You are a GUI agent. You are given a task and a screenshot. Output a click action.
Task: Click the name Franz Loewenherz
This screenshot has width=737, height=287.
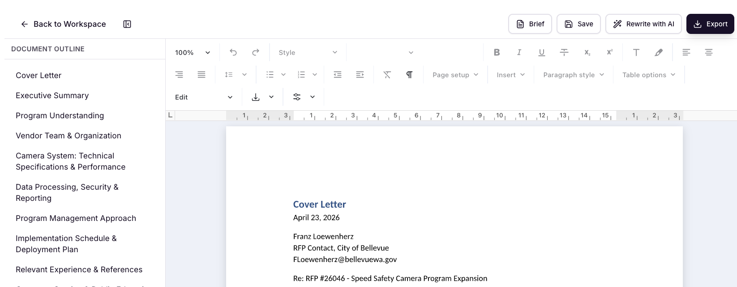(x=323, y=237)
